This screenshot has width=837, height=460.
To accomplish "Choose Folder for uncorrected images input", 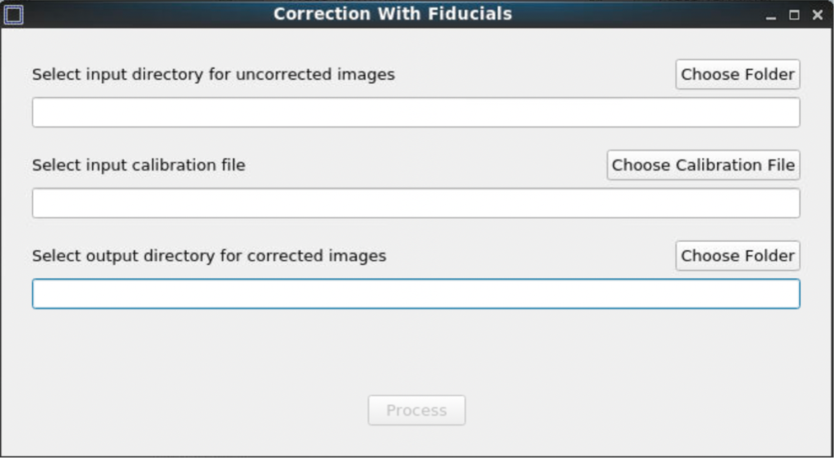I will (x=737, y=74).
